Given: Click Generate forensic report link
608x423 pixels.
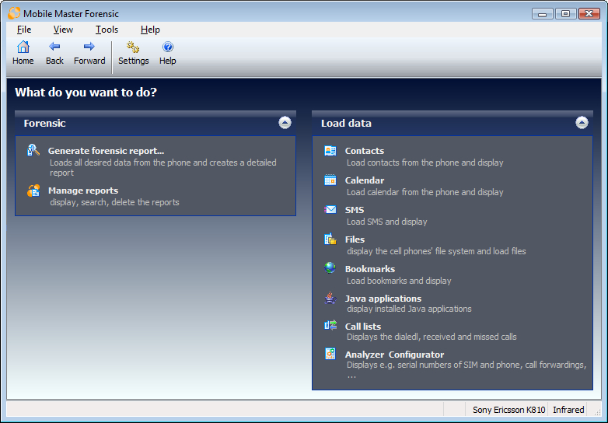Looking at the screenshot, I should (106, 151).
